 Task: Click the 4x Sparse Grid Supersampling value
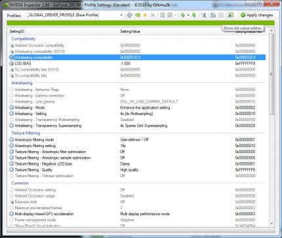tap(144, 126)
